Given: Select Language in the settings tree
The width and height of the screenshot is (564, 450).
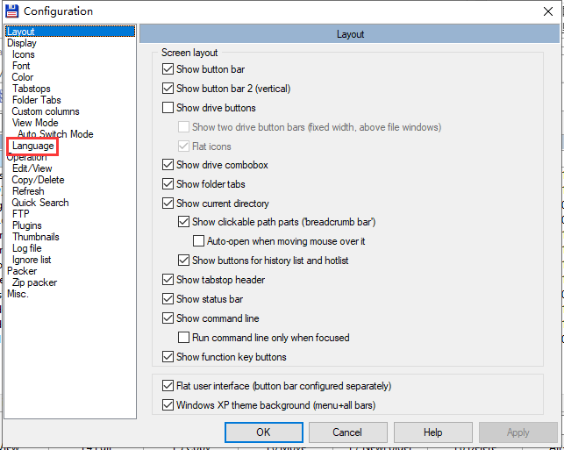Looking at the screenshot, I should (x=33, y=146).
